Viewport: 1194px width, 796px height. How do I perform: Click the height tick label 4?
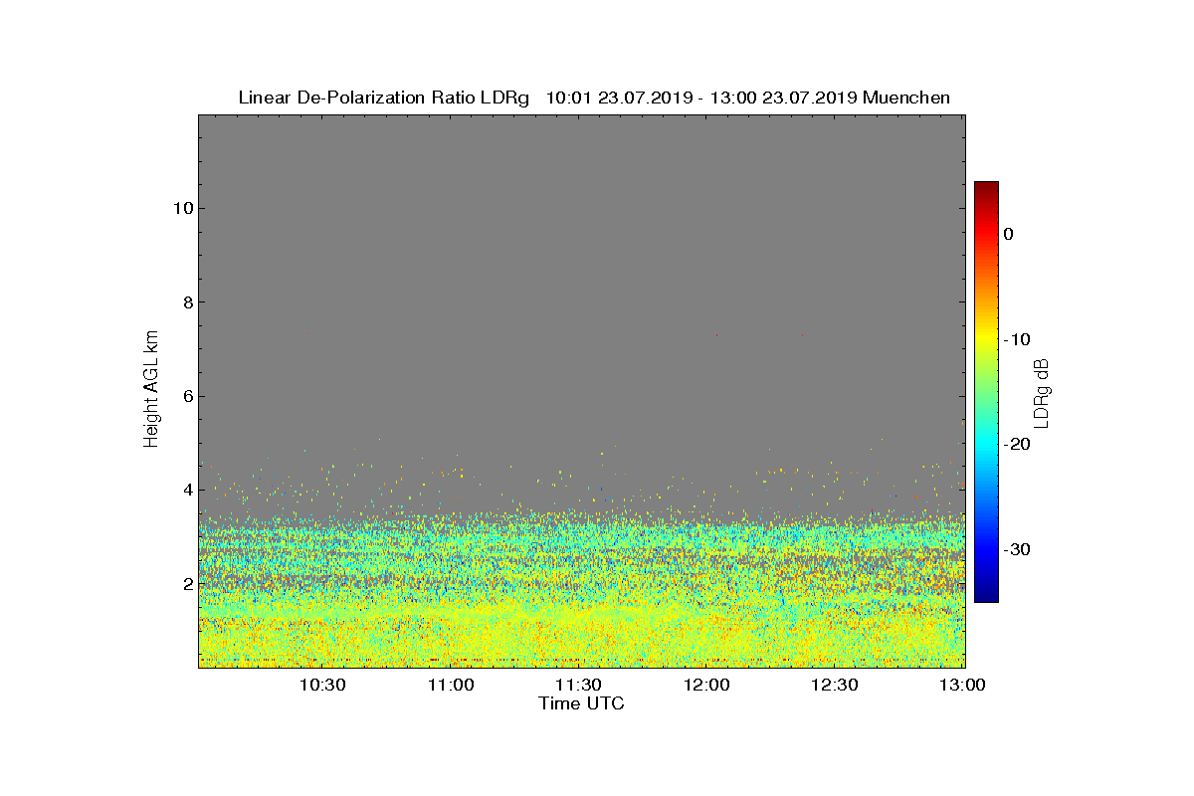187,490
